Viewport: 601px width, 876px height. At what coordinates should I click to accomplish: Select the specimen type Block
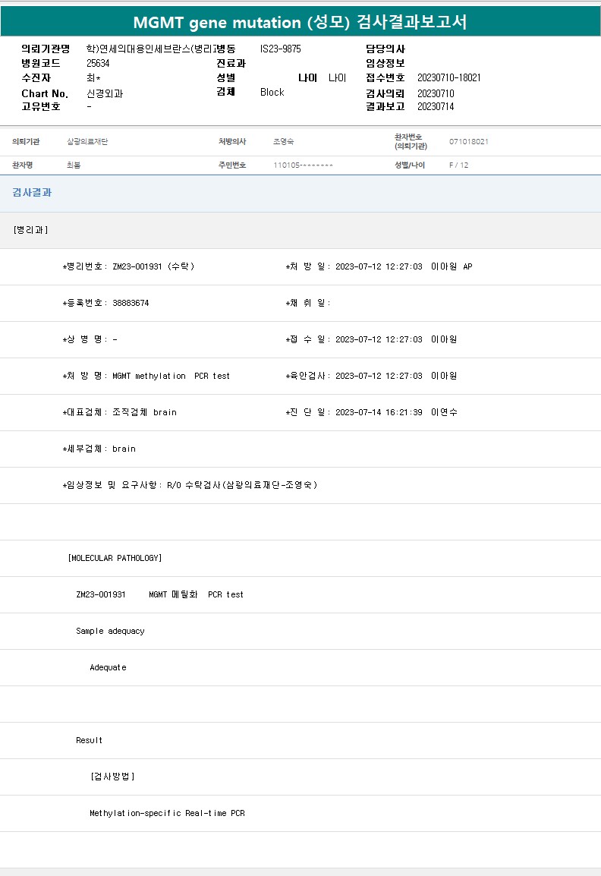pyautogui.click(x=272, y=92)
